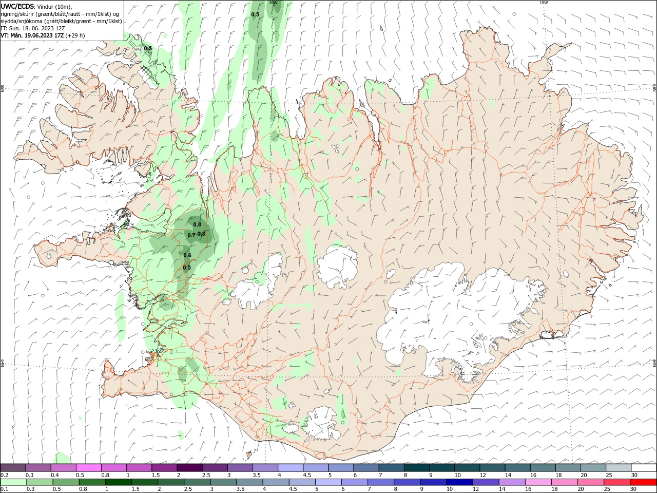Click the '15W' longitude label

(544, 3)
